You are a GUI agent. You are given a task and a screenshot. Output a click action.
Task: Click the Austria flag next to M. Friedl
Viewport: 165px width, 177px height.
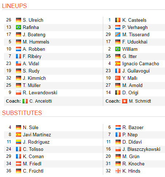(x=19, y=164)
